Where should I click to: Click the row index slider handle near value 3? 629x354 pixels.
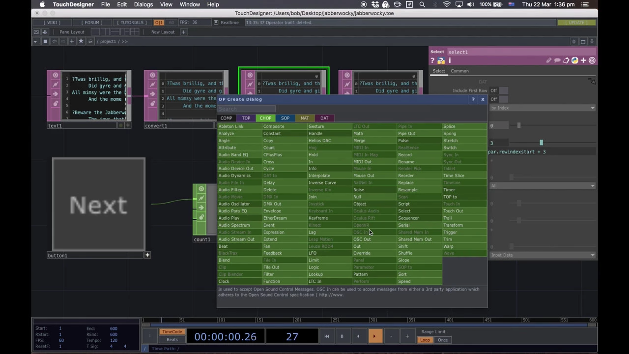coord(541,143)
